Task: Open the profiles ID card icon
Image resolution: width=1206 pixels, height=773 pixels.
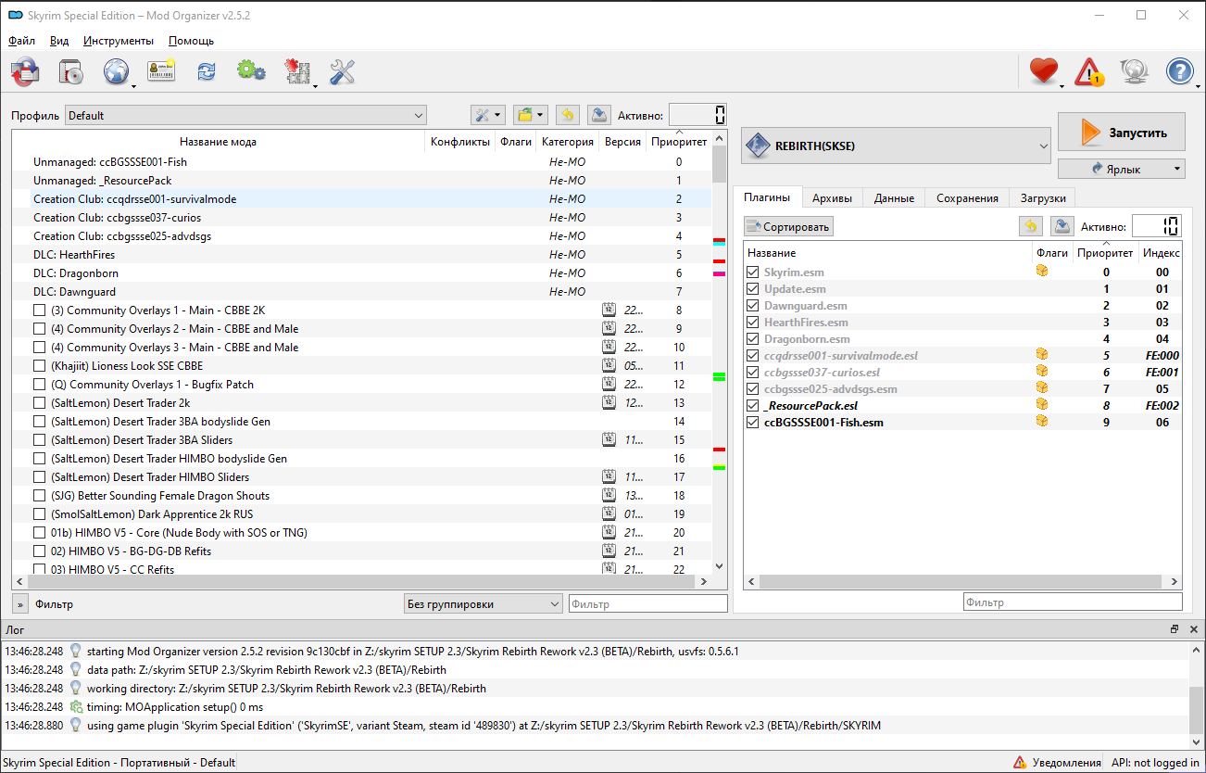Action: (x=161, y=71)
